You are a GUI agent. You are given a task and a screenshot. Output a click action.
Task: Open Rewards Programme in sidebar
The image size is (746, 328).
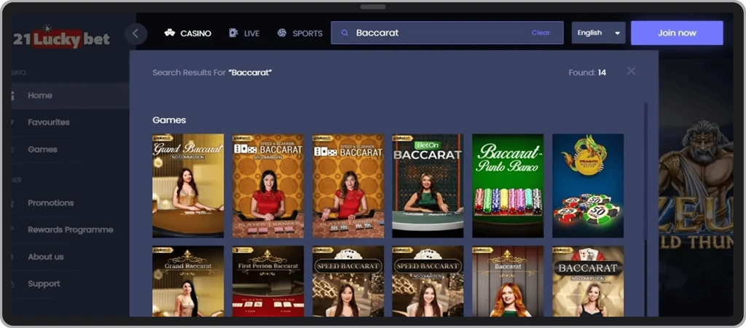click(x=70, y=230)
